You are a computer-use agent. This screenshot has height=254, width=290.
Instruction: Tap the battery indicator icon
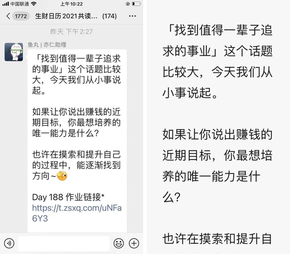coord(136,4)
